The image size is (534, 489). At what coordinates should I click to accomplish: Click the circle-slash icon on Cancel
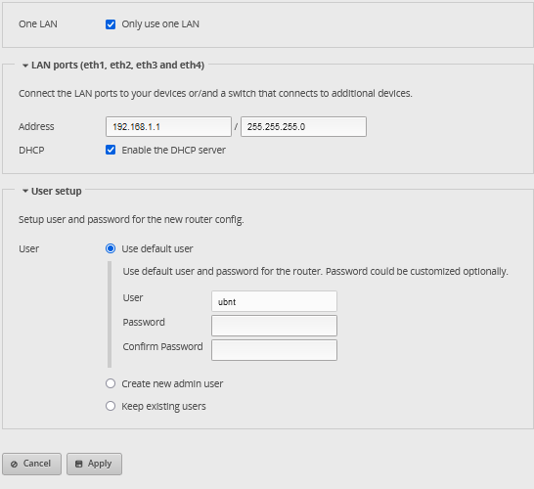point(14,465)
